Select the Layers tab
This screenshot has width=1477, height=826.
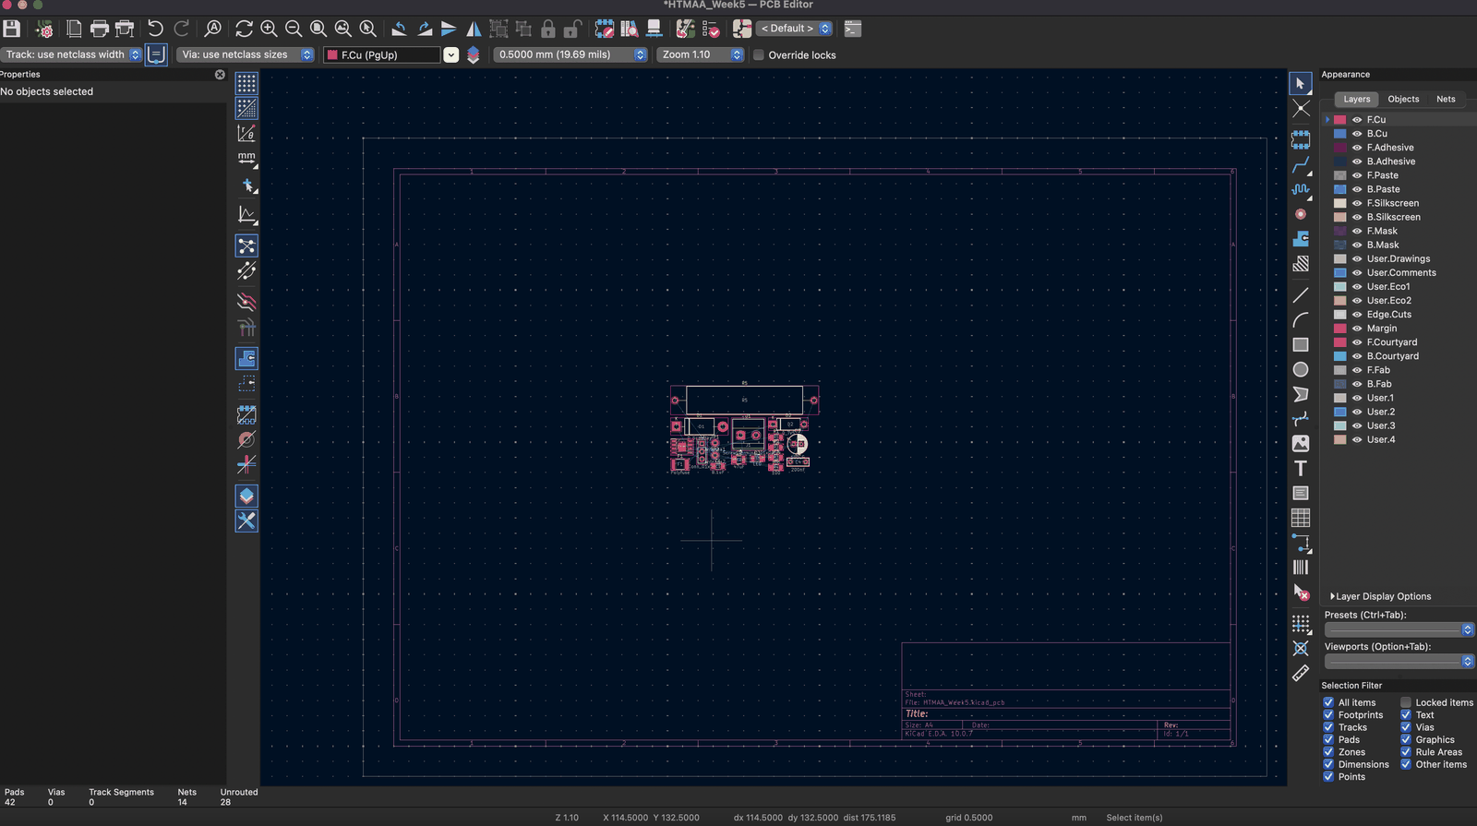click(x=1357, y=99)
